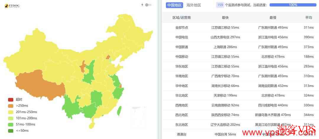Click 广西南宁移动 70ms cell
This screenshot has height=139, width=319.
(225, 76)
